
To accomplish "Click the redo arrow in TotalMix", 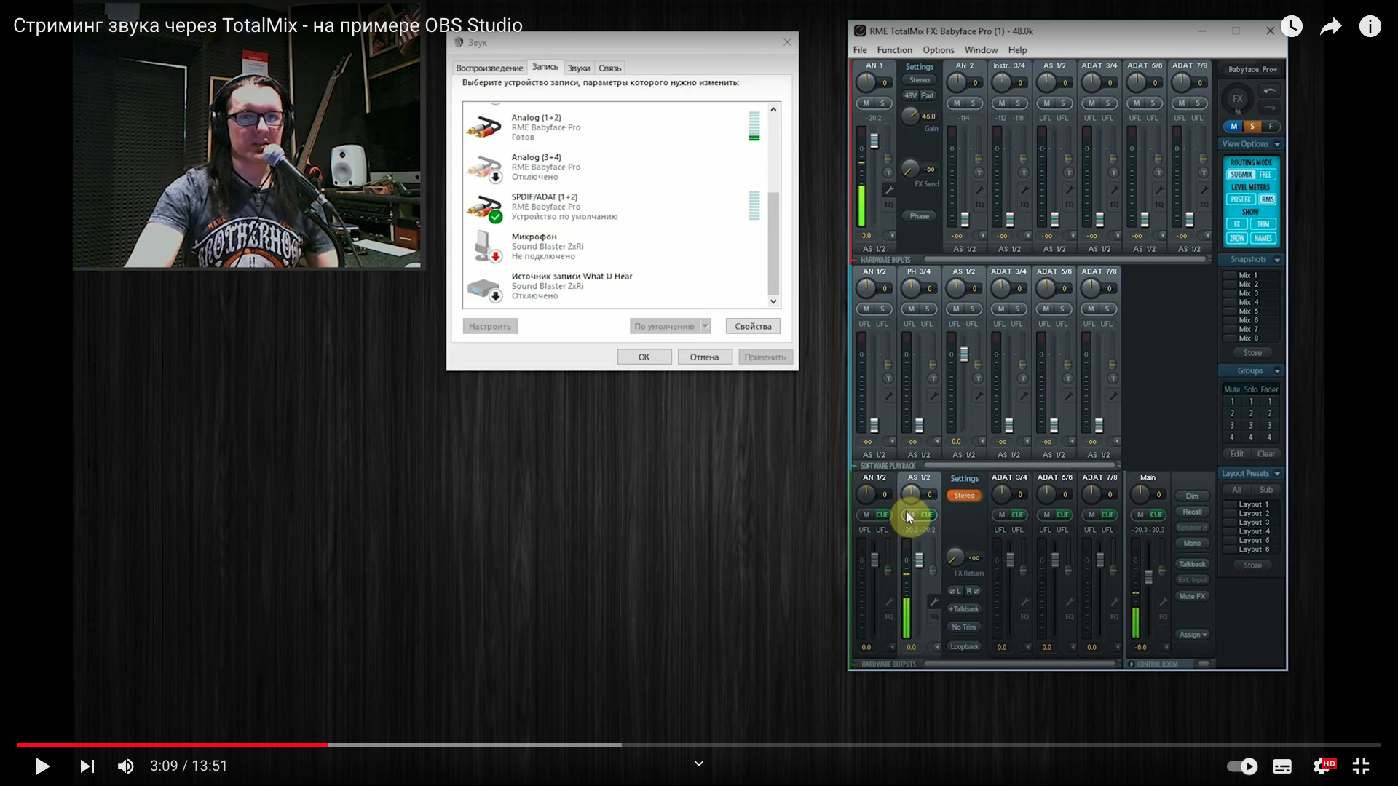I will (x=1270, y=108).
